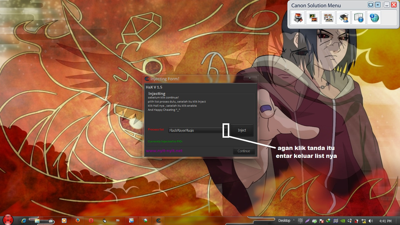Open the manual help book icon in Canon menu
400x225 pixels.
[x=359, y=18]
